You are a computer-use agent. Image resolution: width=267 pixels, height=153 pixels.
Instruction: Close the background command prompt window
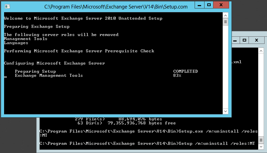(x=256, y=40)
